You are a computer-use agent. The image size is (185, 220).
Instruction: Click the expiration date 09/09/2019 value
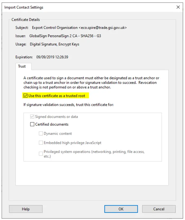[x=52, y=57]
